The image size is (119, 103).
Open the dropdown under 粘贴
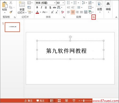(5, 13)
